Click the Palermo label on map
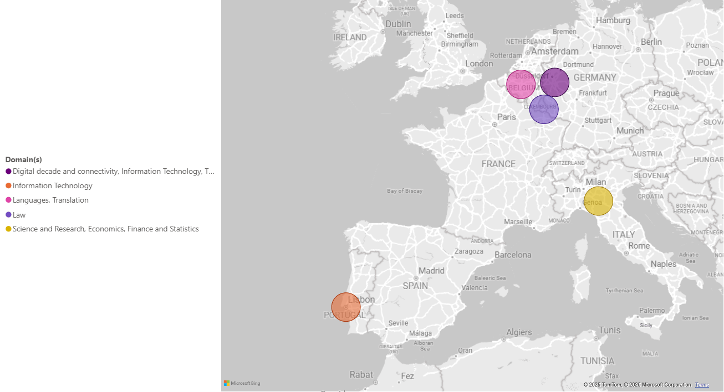The width and height of the screenshot is (724, 392). 651,311
